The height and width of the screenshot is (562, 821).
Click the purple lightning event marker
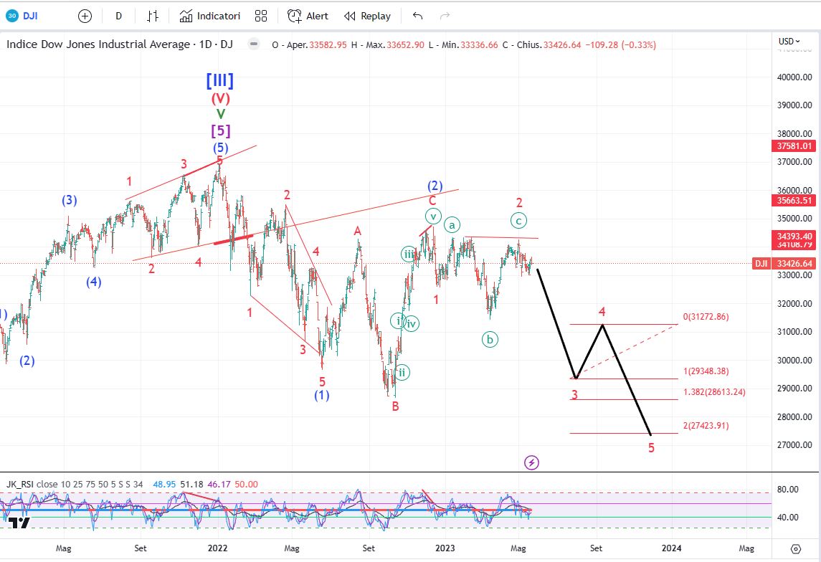coord(531,462)
